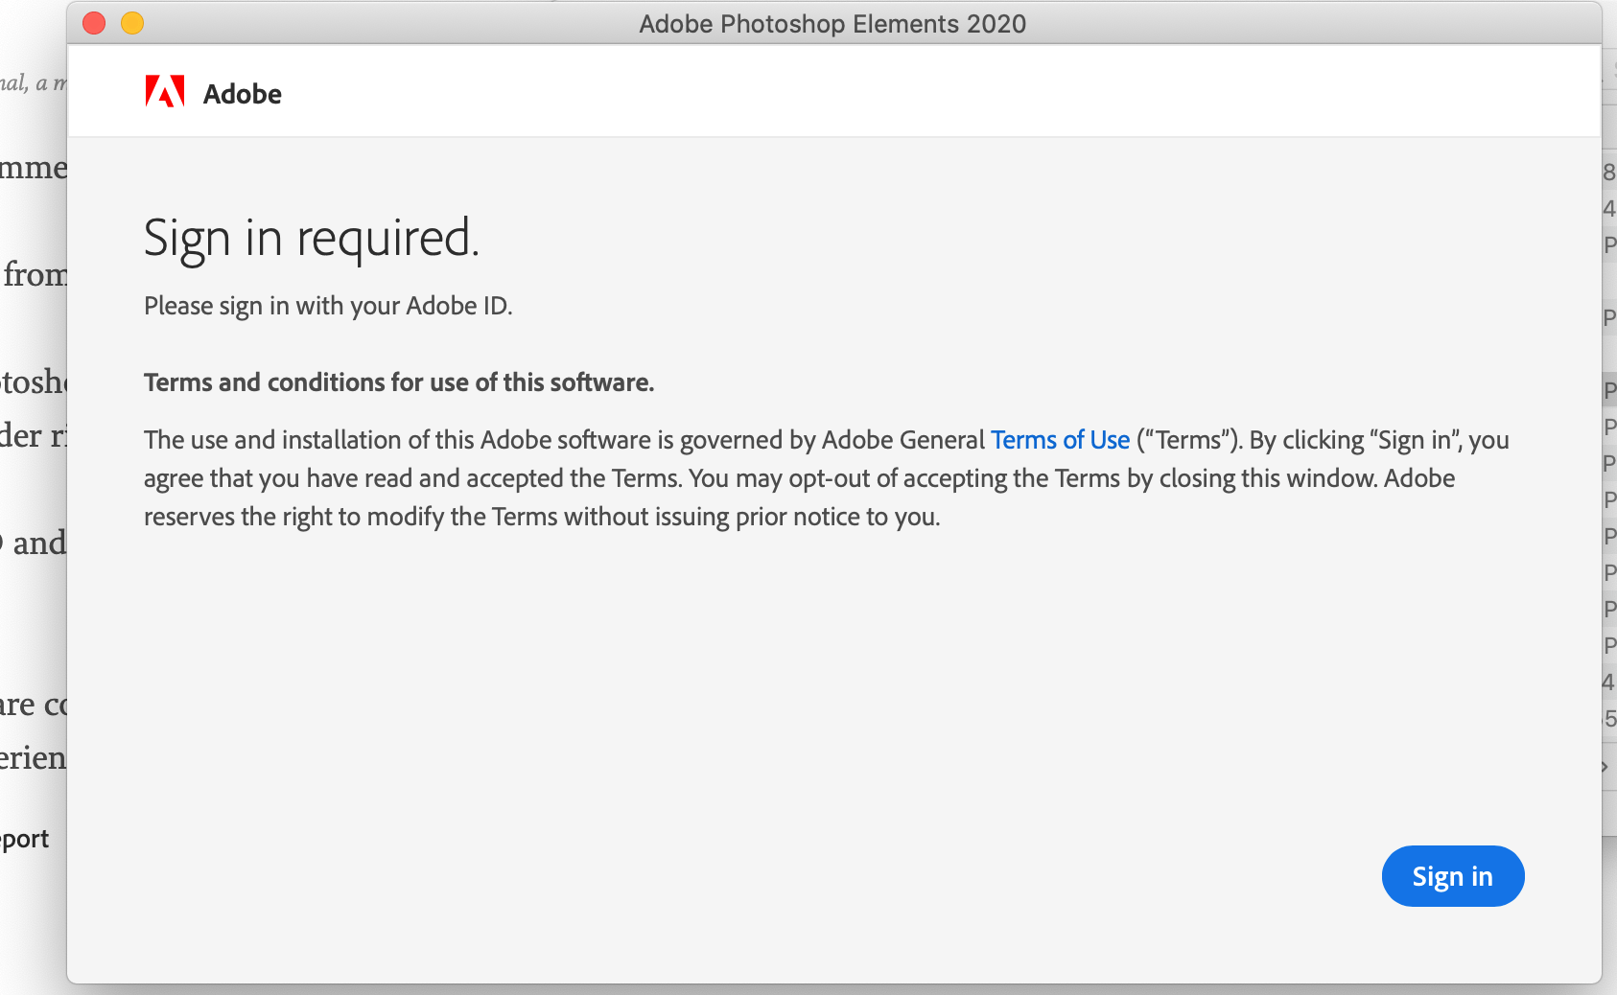Click the Adobe wordmark beside the logo
This screenshot has width=1617, height=995.
(x=243, y=94)
